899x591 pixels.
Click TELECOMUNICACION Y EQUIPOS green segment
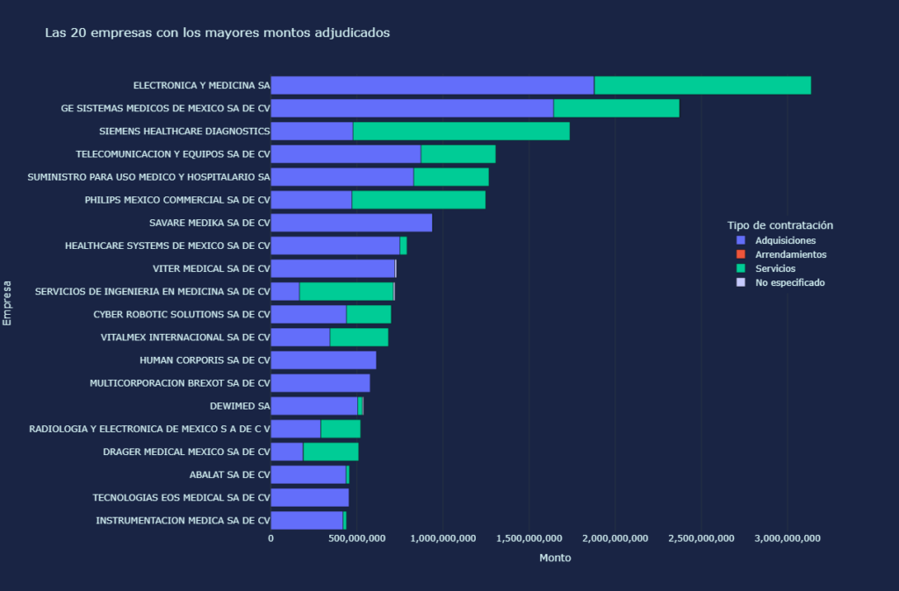458,154
